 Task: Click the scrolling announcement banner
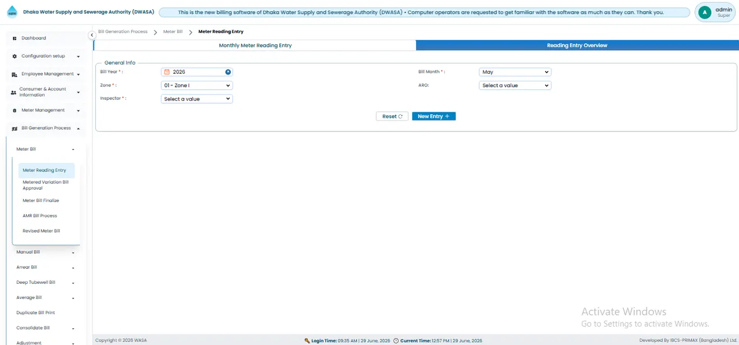tap(424, 12)
